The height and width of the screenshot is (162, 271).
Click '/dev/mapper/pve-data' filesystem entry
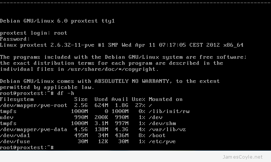33,130
